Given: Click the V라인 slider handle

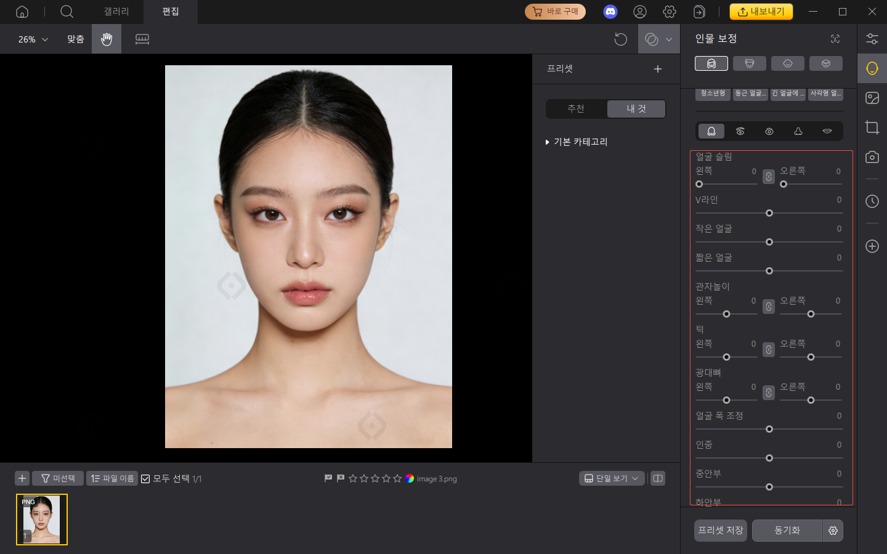Looking at the screenshot, I should point(769,213).
